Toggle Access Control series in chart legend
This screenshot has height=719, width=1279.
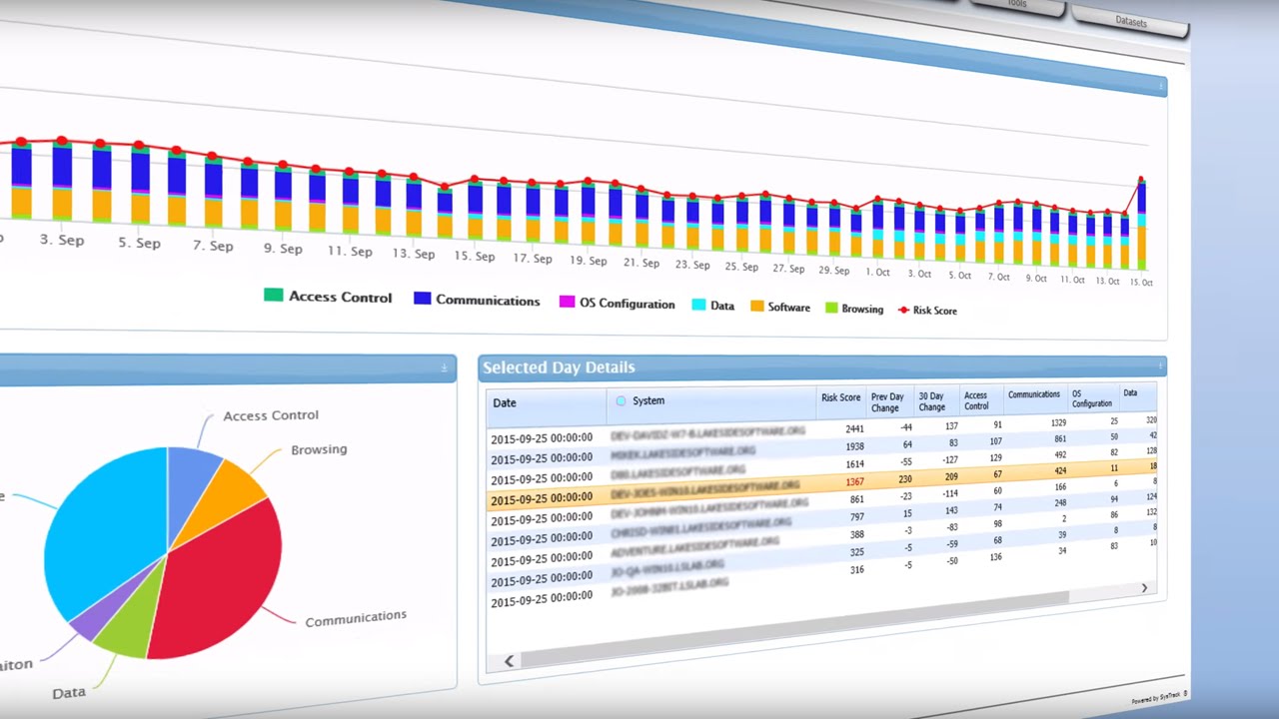click(328, 297)
